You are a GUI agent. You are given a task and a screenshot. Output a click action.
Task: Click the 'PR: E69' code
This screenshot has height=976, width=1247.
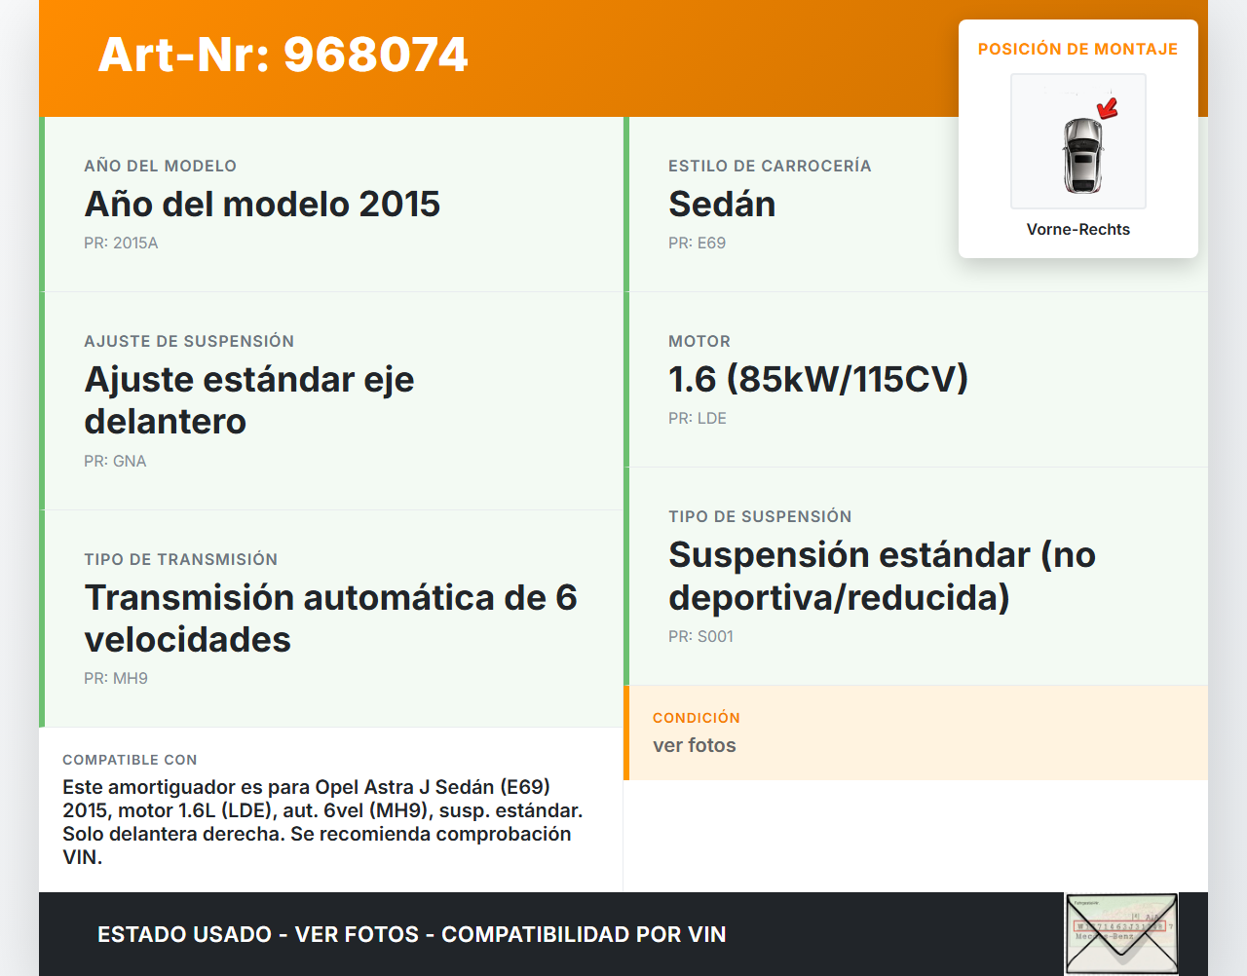click(x=698, y=243)
